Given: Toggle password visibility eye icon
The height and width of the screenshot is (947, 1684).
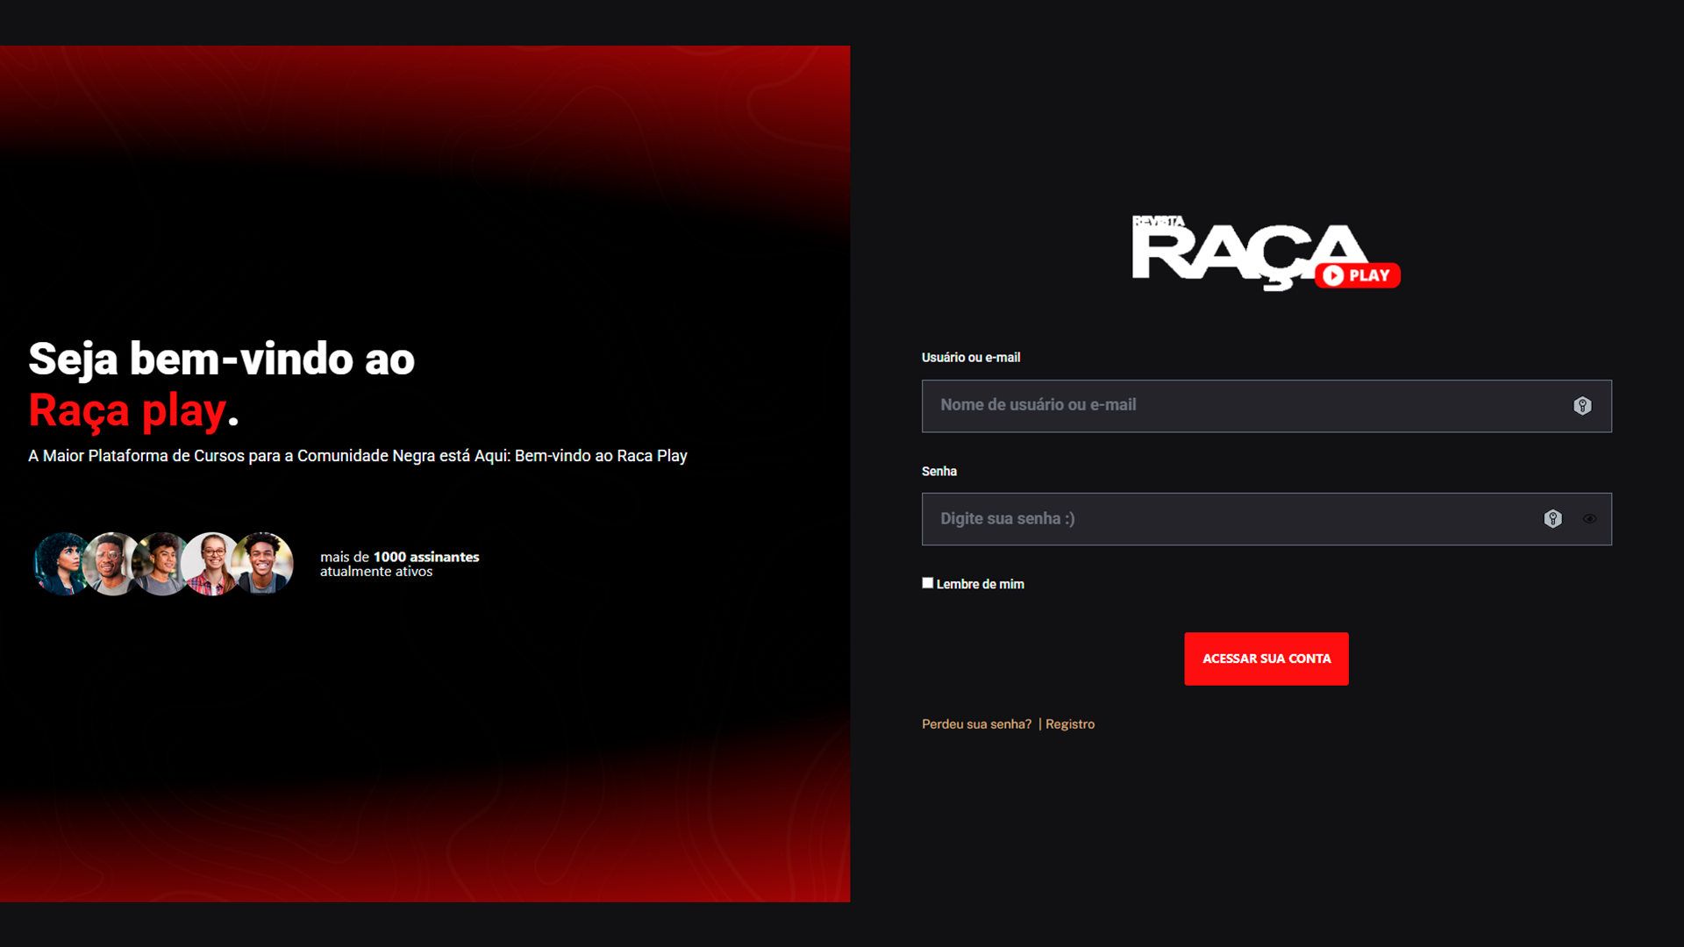Looking at the screenshot, I should 1589,519.
